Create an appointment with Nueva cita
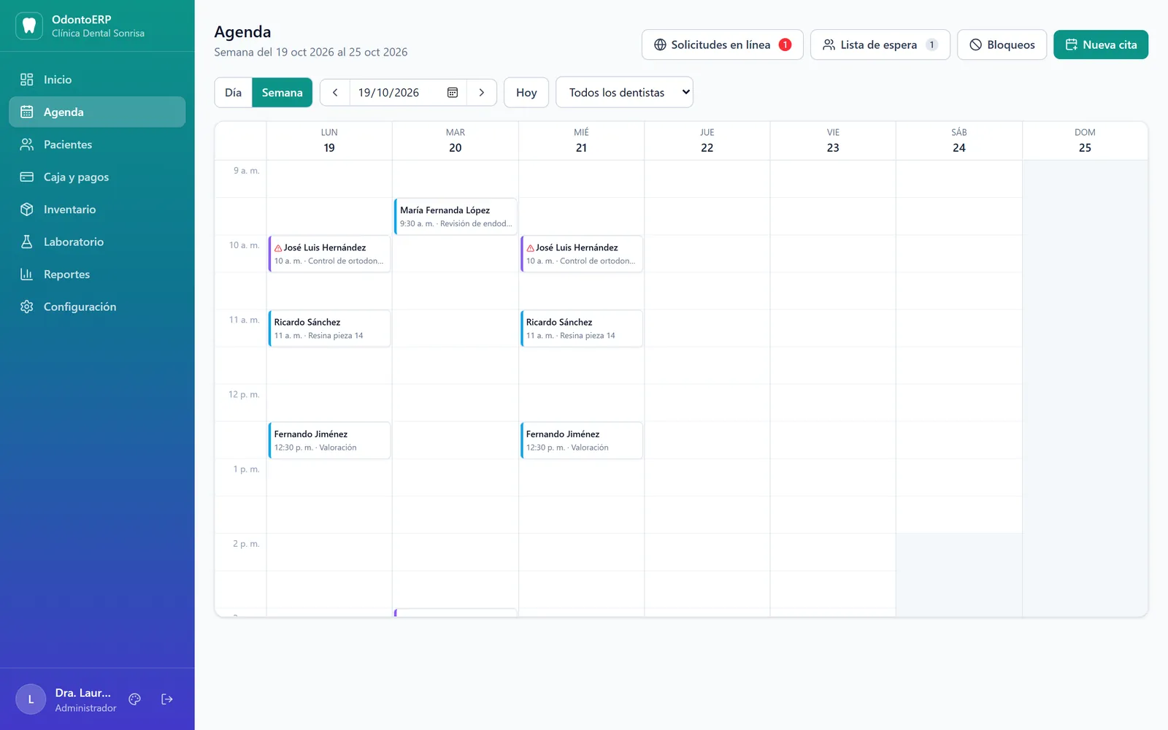This screenshot has width=1168, height=730. coord(1100,45)
